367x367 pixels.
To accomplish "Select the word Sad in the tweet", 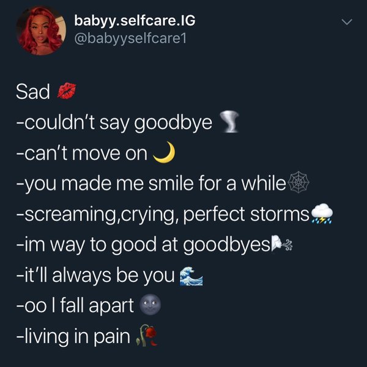I will point(33,92).
